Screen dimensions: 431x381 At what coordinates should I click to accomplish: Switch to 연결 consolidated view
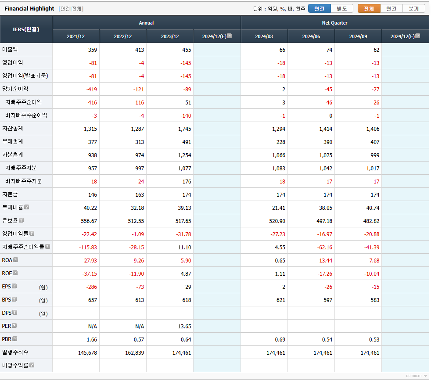[320, 9]
